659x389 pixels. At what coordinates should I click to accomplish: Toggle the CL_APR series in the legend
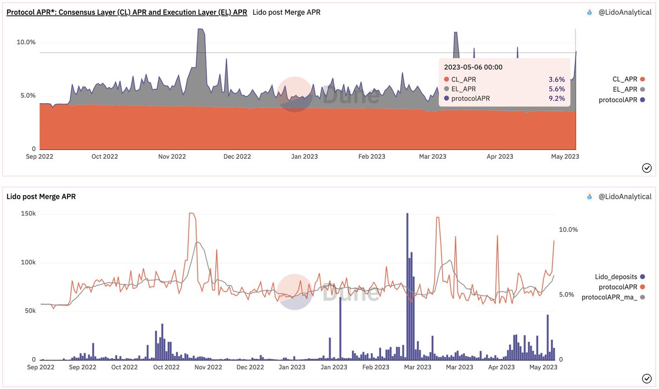click(x=626, y=79)
